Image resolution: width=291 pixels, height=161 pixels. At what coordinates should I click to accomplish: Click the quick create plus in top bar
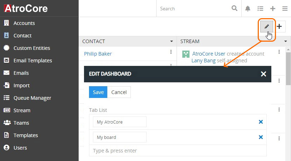click(x=273, y=9)
